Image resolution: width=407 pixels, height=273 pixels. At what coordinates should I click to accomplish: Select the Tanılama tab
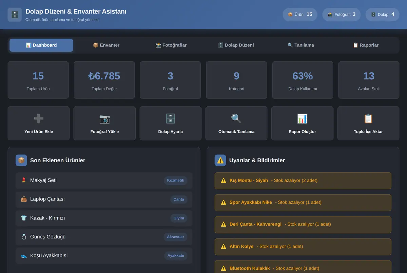(x=301, y=45)
